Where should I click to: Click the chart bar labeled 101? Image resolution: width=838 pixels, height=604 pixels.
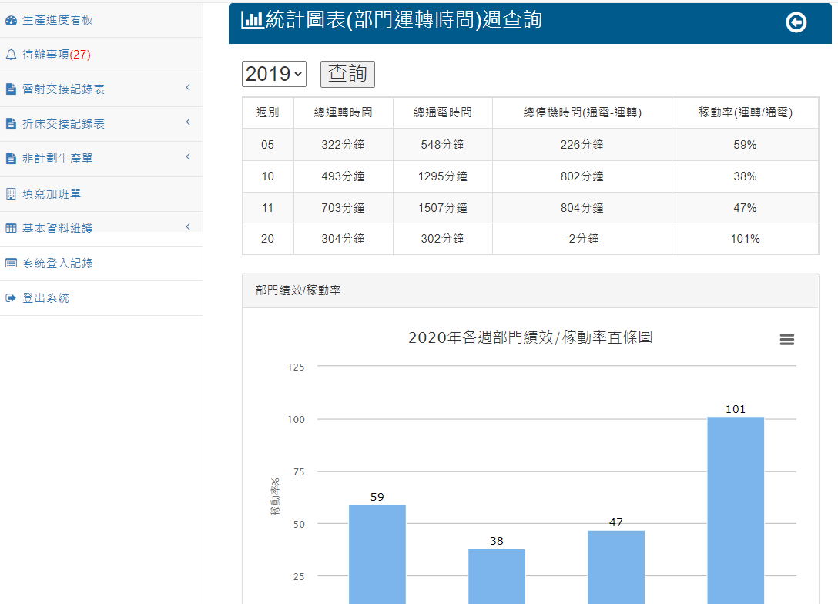(736, 511)
